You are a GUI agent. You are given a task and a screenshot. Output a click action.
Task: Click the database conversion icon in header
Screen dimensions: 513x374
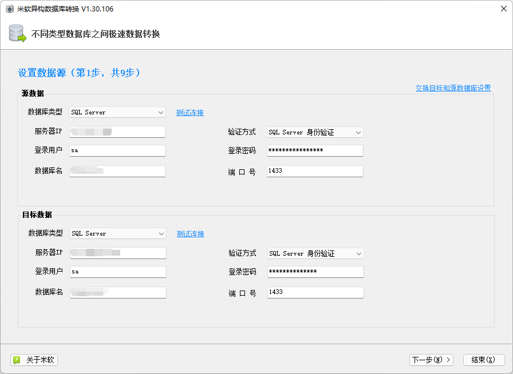click(17, 34)
